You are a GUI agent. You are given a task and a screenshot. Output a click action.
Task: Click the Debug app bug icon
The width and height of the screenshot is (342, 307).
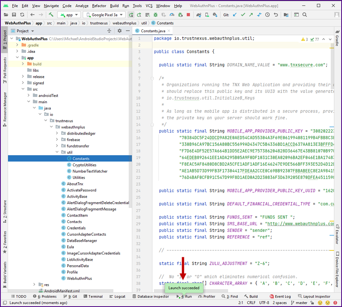point(155,15)
